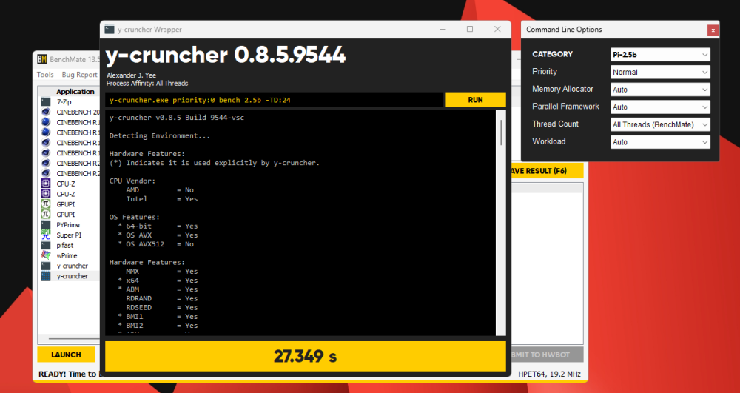Screen dimensions: 740x393
Task: Select the pifast console icon
Action: click(45, 245)
